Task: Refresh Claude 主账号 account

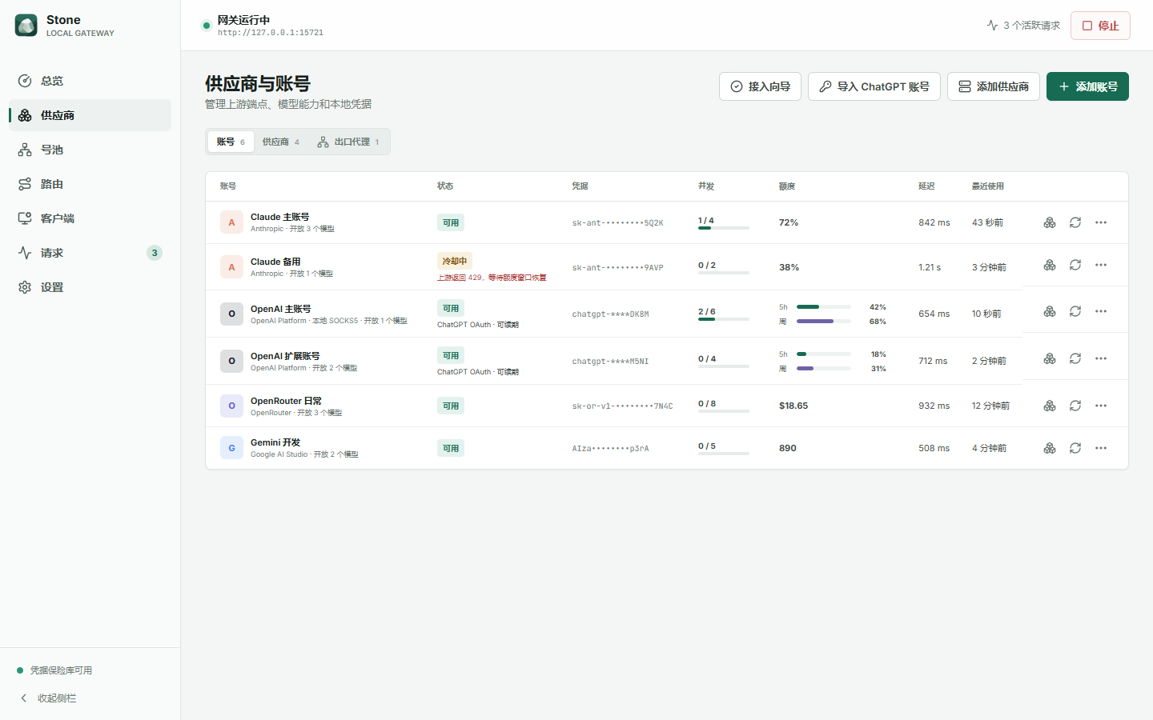Action: pyautogui.click(x=1075, y=222)
